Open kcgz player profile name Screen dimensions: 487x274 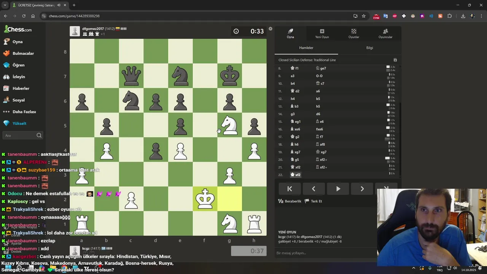pos(86,248)
